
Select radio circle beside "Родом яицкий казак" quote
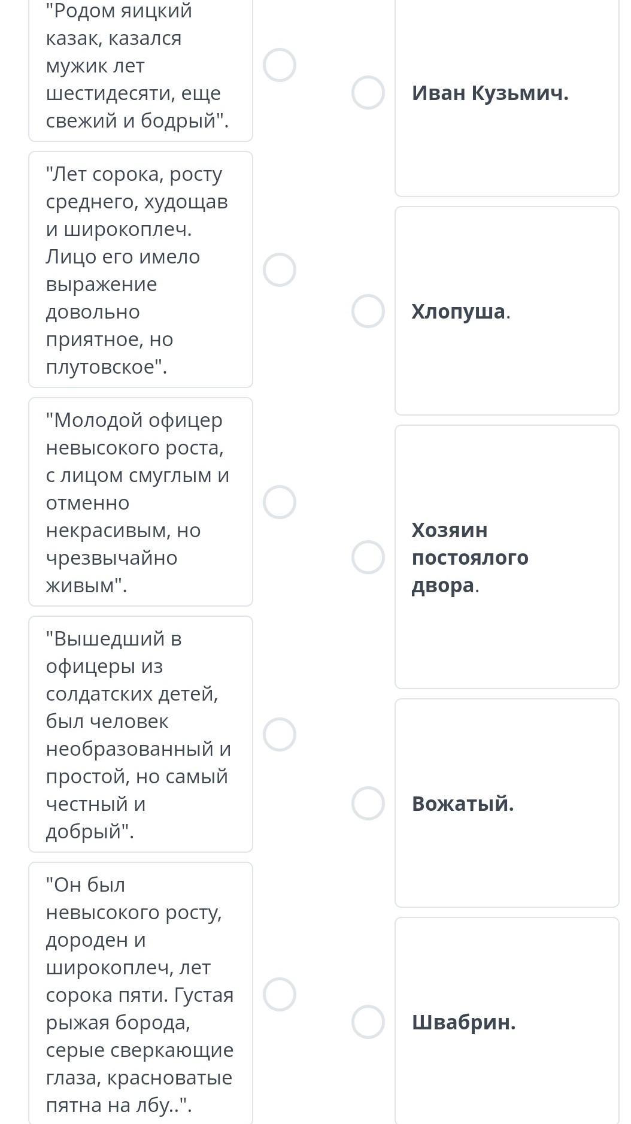tap(280, 65)
